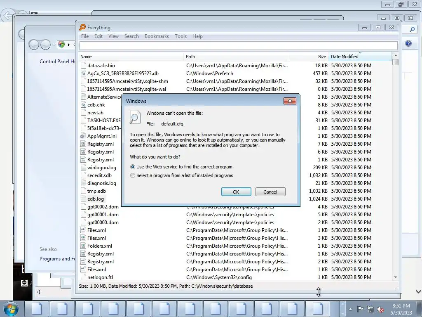Click the newtab file icon

tap(83, 112)
